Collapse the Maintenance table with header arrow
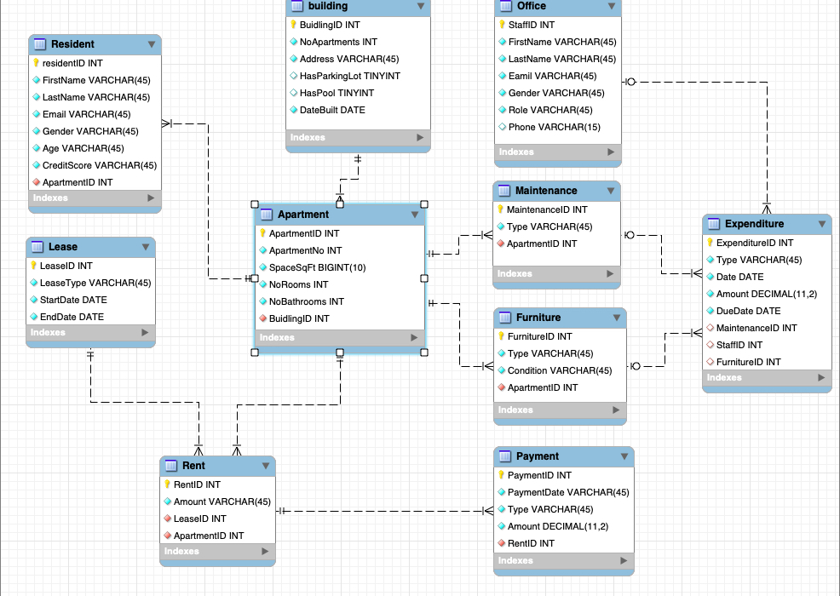This screenshot has height=596, width=840. pyautogui.click(x=610, y=192)
